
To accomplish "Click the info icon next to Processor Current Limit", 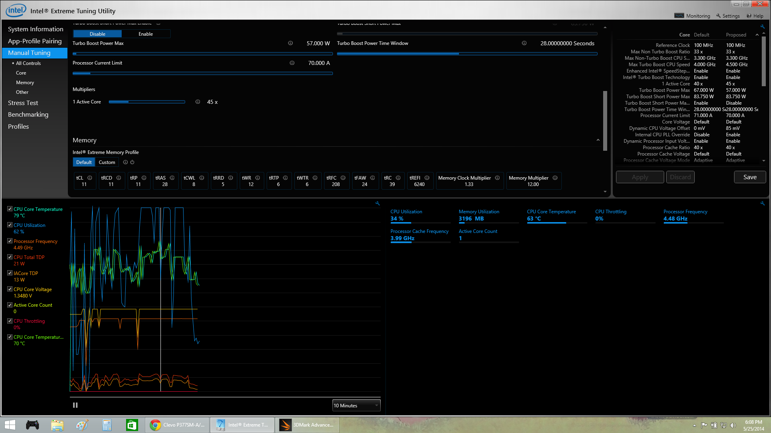I will [292, 63].
